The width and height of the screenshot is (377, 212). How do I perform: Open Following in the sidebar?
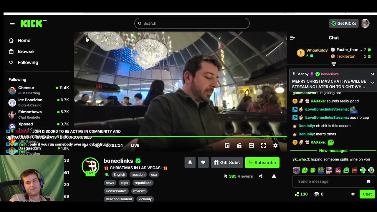coord(24,62)
